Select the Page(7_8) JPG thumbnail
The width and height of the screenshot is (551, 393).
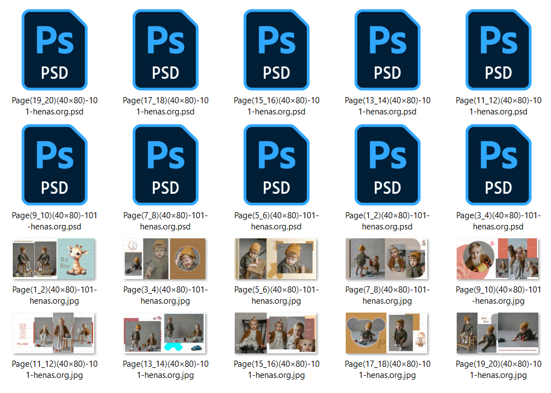tap(386, 258)
